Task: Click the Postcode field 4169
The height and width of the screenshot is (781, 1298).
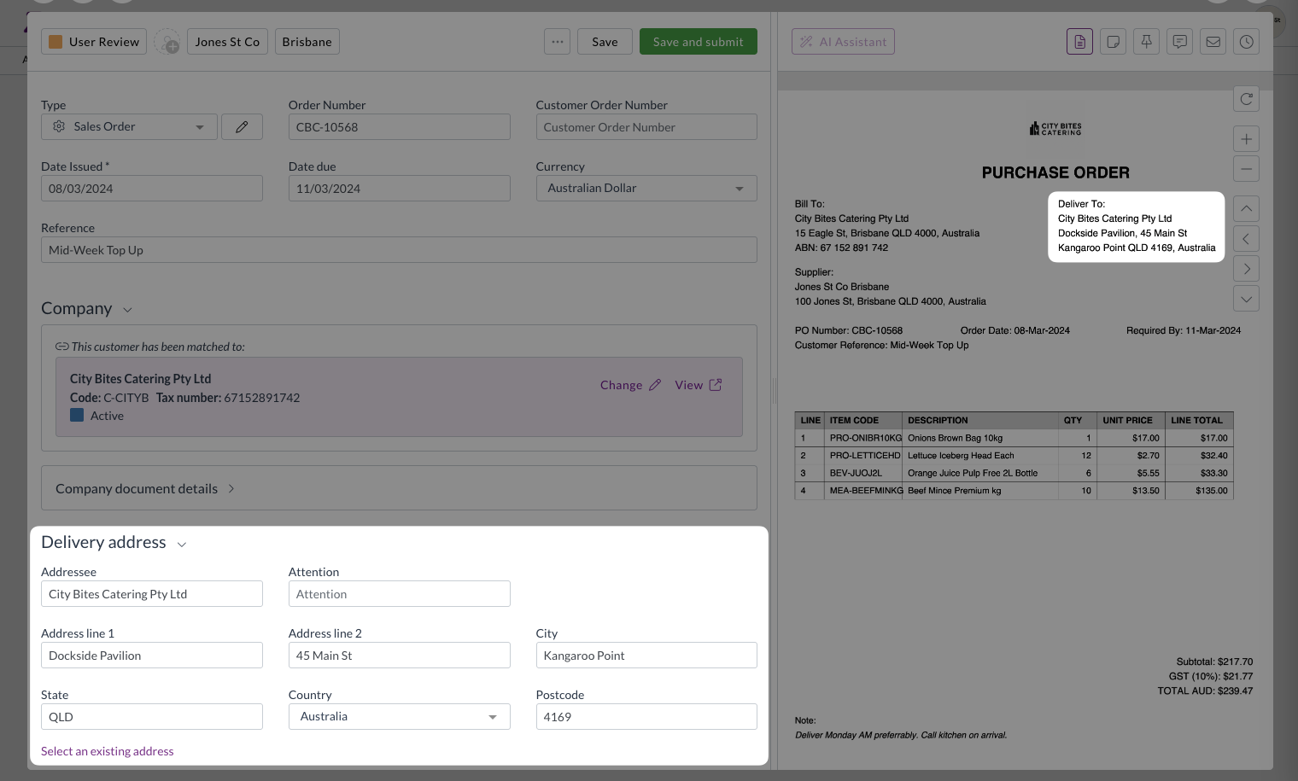Action: [646, 716]
